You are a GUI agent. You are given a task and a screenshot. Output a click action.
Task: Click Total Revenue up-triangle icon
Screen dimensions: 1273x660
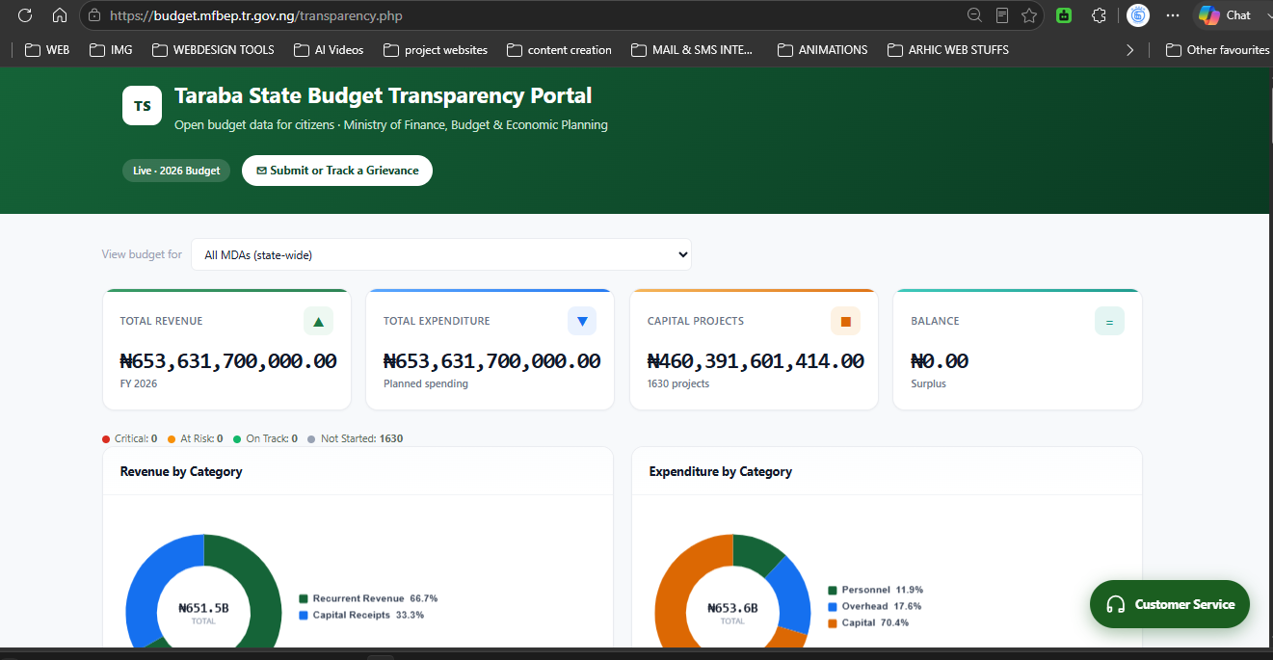(318, 322)
